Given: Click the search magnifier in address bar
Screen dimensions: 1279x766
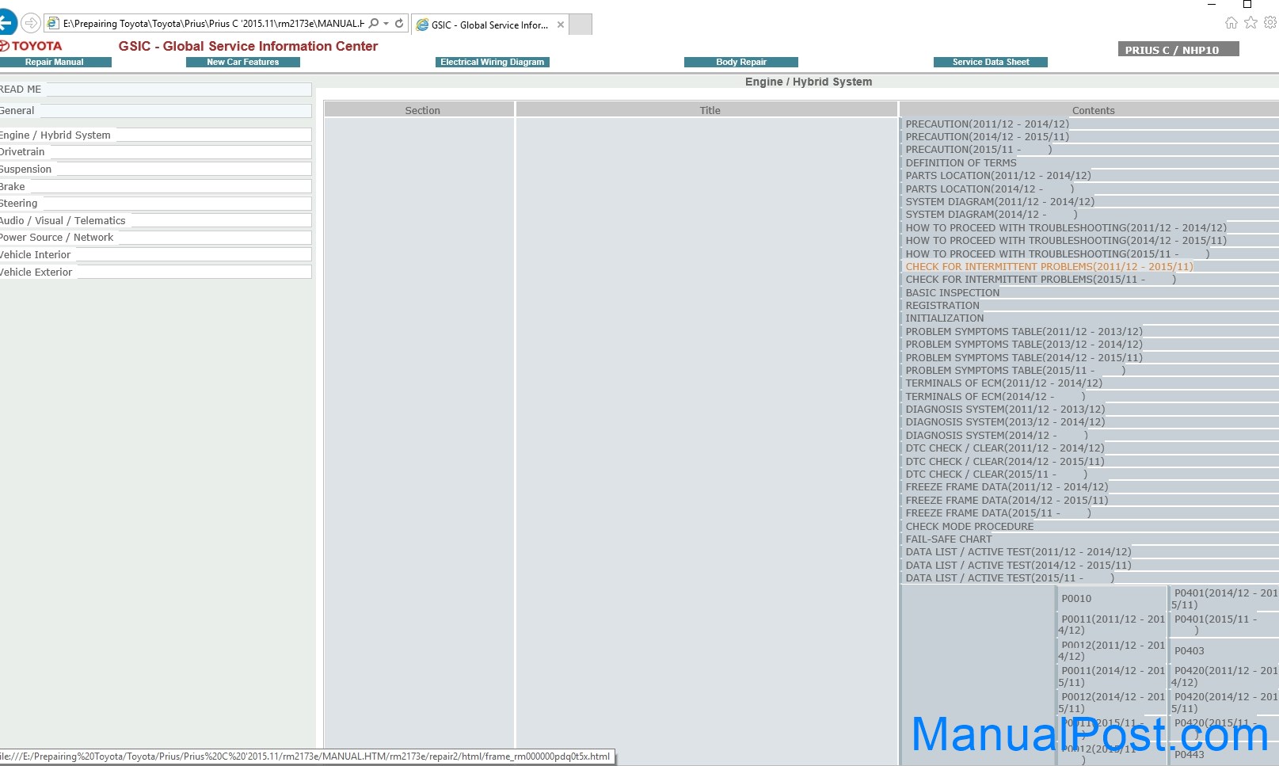Looking at the screenshot, I should [x=374, y=24].
